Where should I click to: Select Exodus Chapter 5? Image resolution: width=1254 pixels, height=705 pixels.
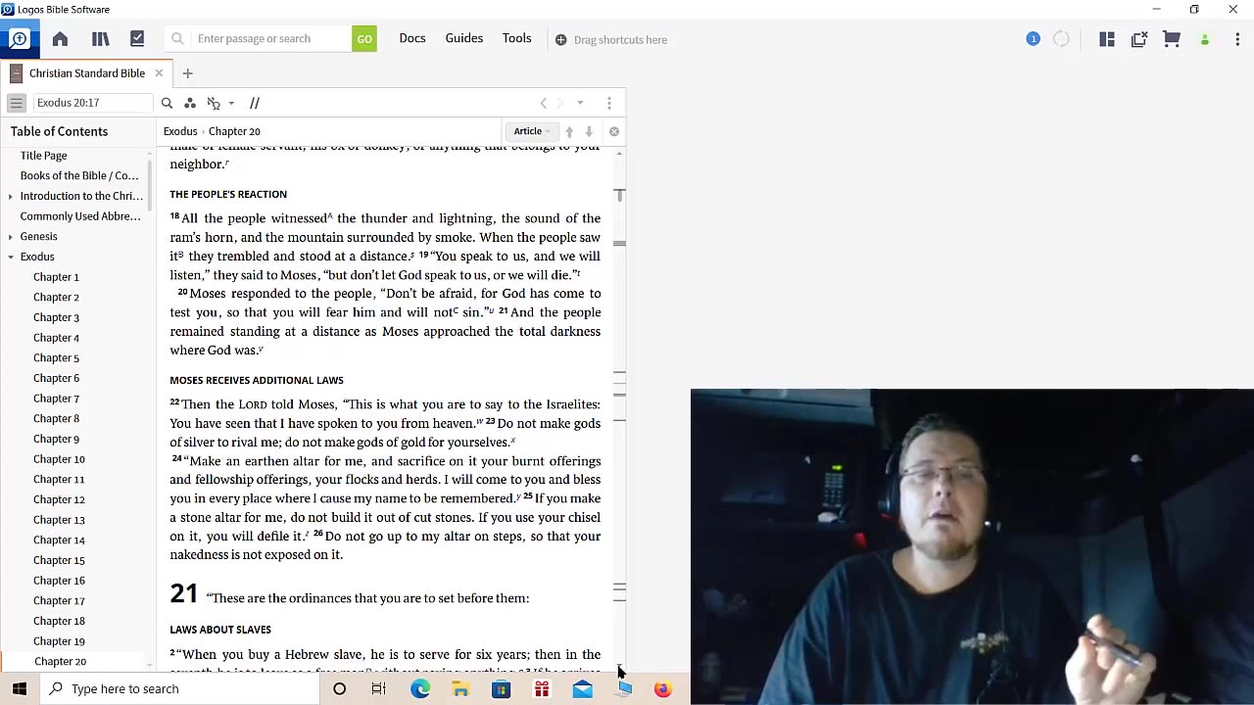click(56, 358)
